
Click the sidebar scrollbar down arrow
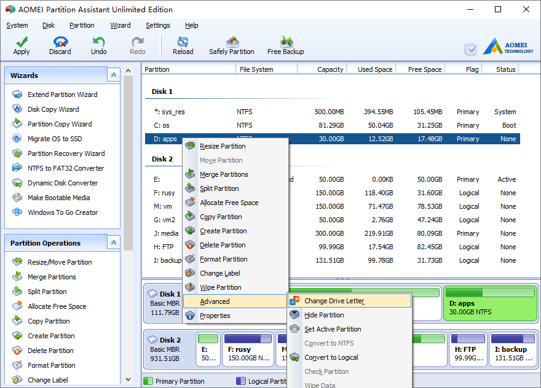click(x=128, y=379)
